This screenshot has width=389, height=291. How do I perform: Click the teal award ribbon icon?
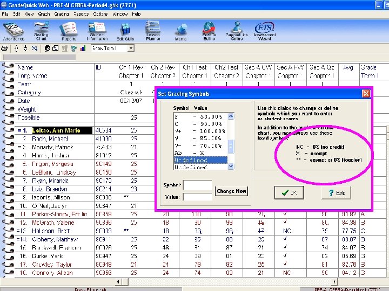coord(73,48)
